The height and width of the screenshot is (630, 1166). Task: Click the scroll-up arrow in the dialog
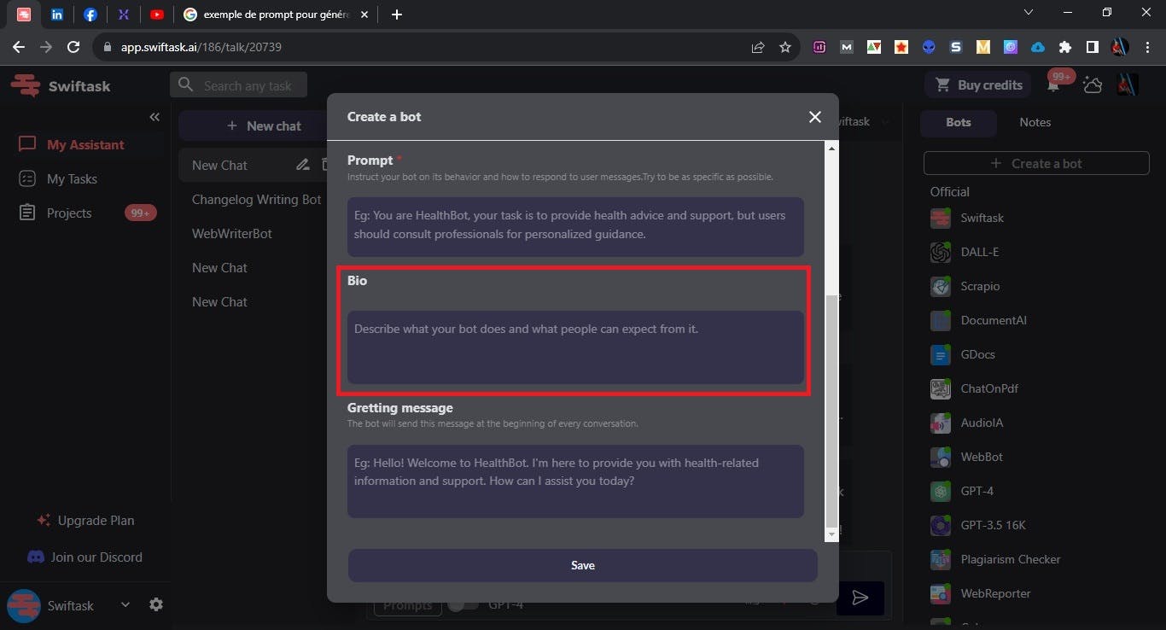(831, 149)
